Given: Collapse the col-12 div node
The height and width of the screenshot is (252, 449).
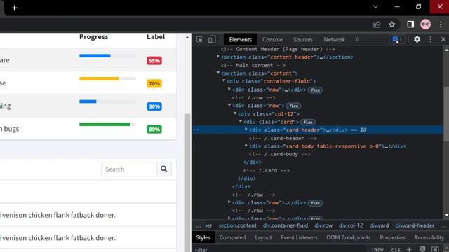Looking at the screenshot, I should [x=235, y=113].
